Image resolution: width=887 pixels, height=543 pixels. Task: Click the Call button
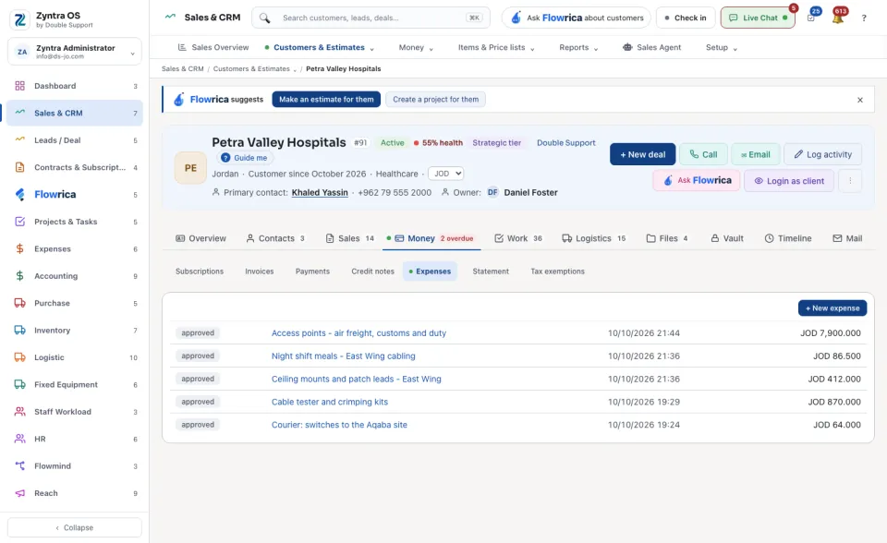tap(703, 154)
